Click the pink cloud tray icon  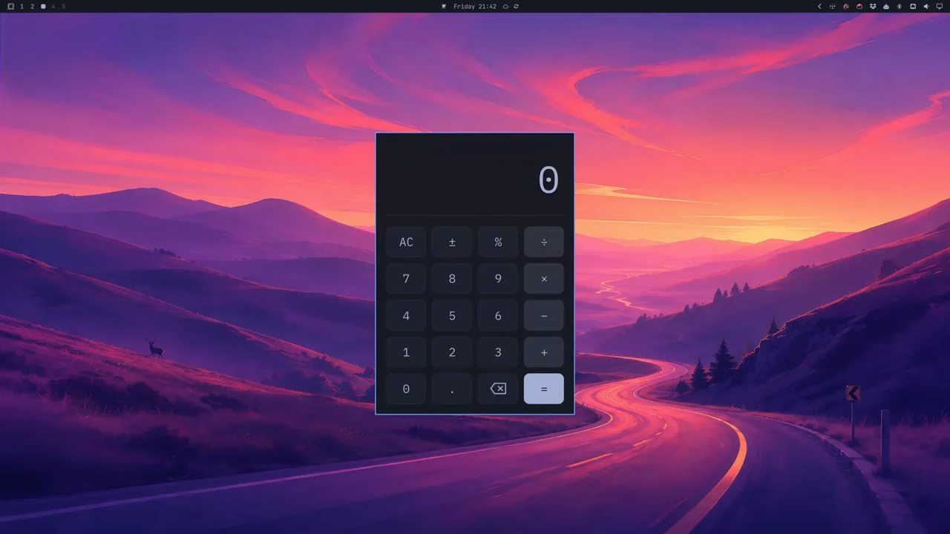(x=859, y=6)
